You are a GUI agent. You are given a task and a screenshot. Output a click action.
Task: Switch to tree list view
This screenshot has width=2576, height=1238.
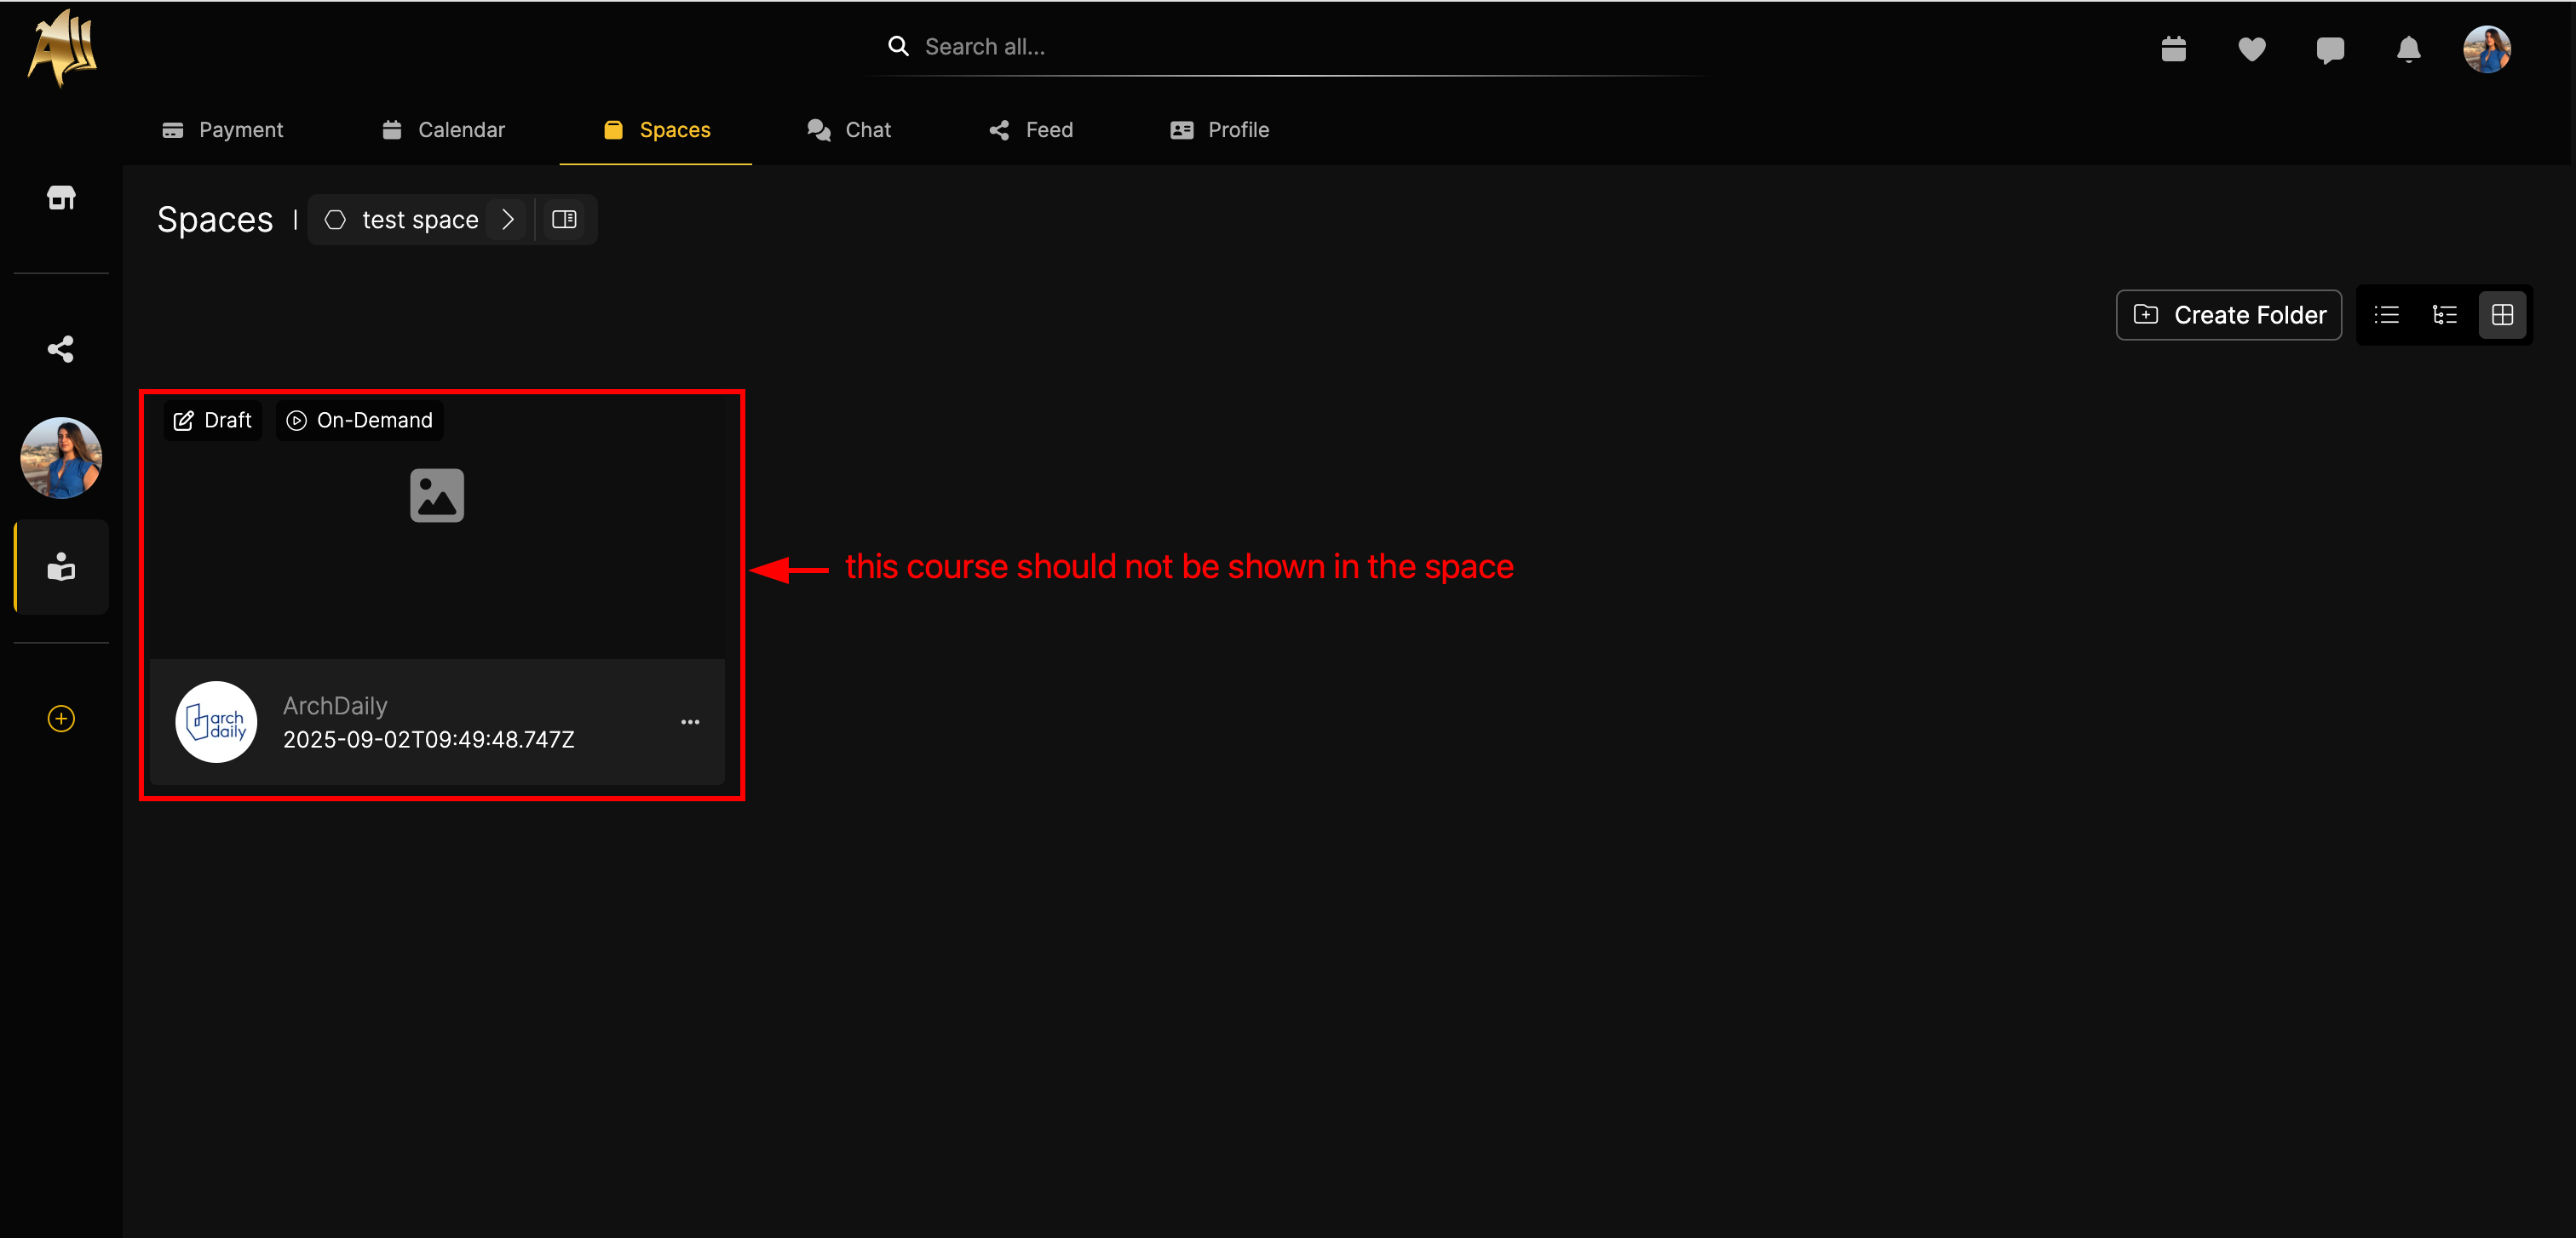click(2445, 316)
